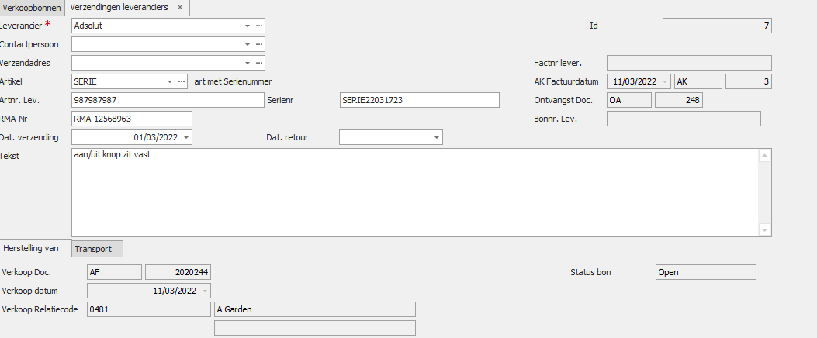Screen dimensions: 817x338
Task: Expand the Verzendadres dropdown arrow
Action: click(x=248, y=63)
